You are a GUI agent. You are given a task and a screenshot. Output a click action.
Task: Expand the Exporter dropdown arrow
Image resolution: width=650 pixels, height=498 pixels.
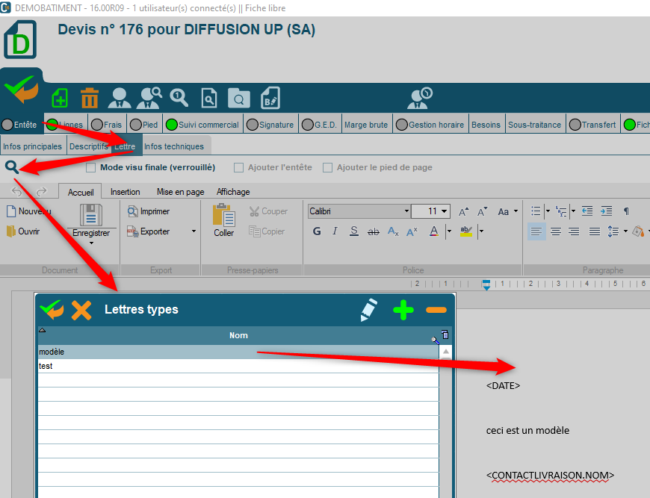pyautogui.click(x=194, y=231)
